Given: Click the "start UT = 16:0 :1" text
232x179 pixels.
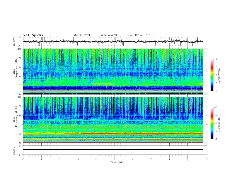Looking at the screenshot, I should pyautogui.click(x=141, y=35).
